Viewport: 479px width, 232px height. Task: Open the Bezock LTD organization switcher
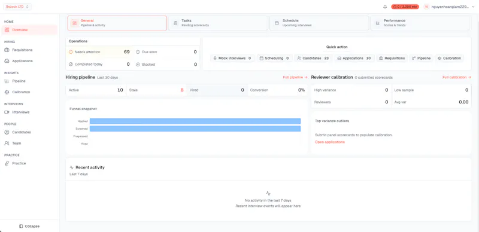17,7
